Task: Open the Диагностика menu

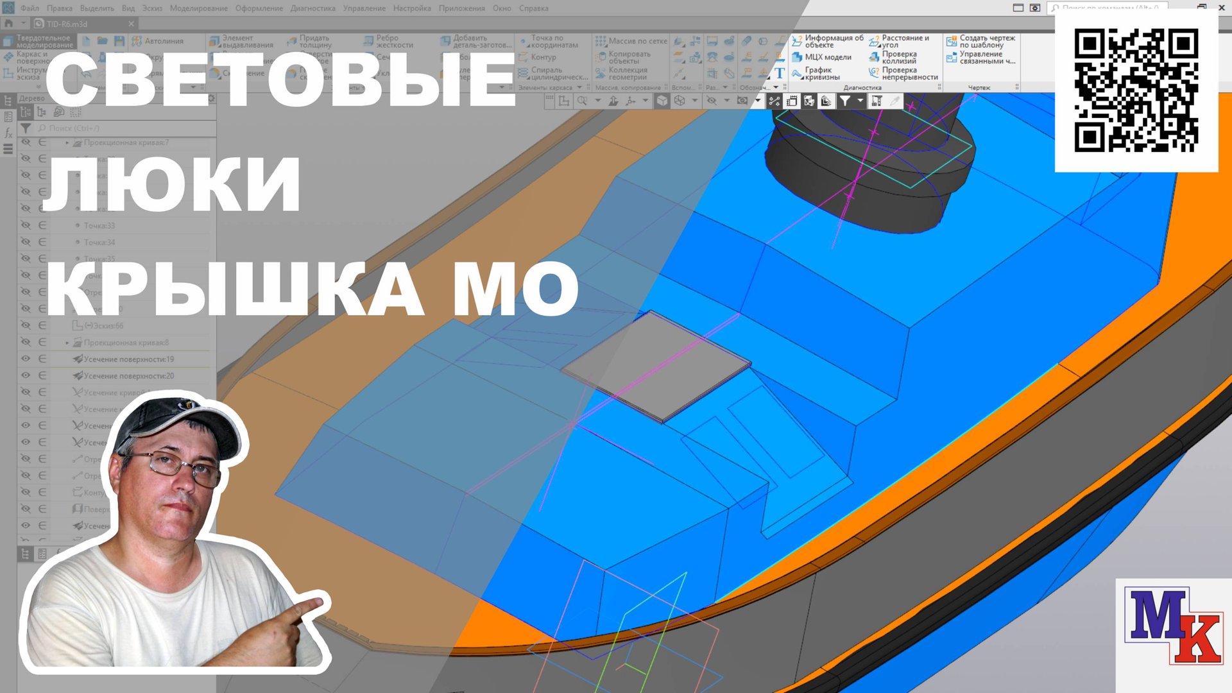Action: (x=312, y=8)
